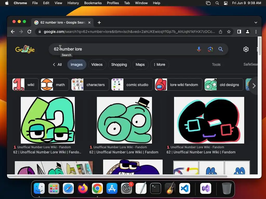Viewport: 266px width, 199px height.
Task: Click Spotlight search in the menu bar
Action: pos(217,3)
